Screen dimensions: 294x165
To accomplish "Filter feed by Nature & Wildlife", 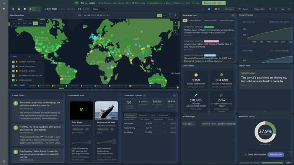I will point(211,20).
